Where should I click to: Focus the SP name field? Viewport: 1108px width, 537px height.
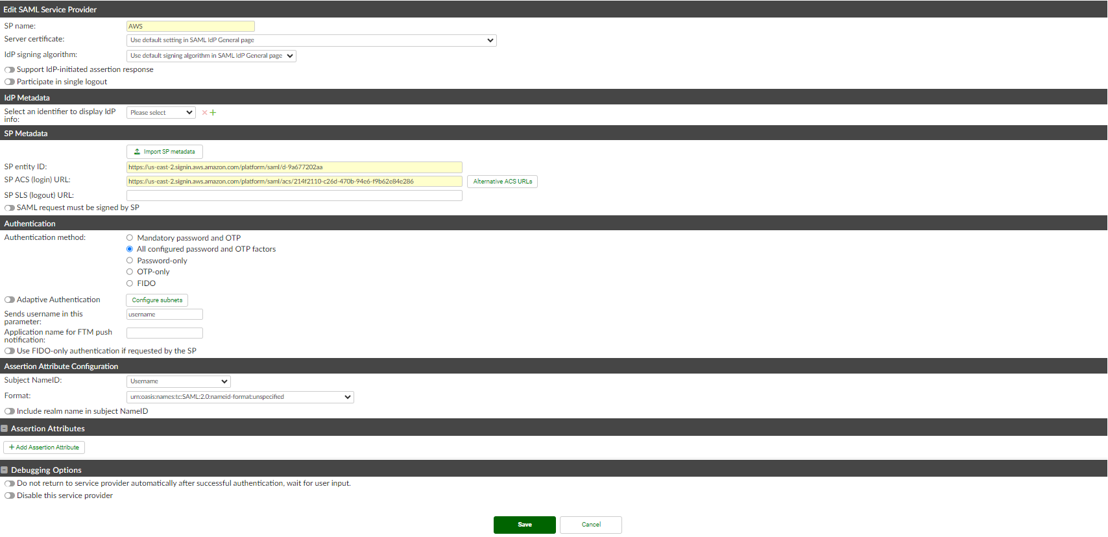tap(191, 27)
